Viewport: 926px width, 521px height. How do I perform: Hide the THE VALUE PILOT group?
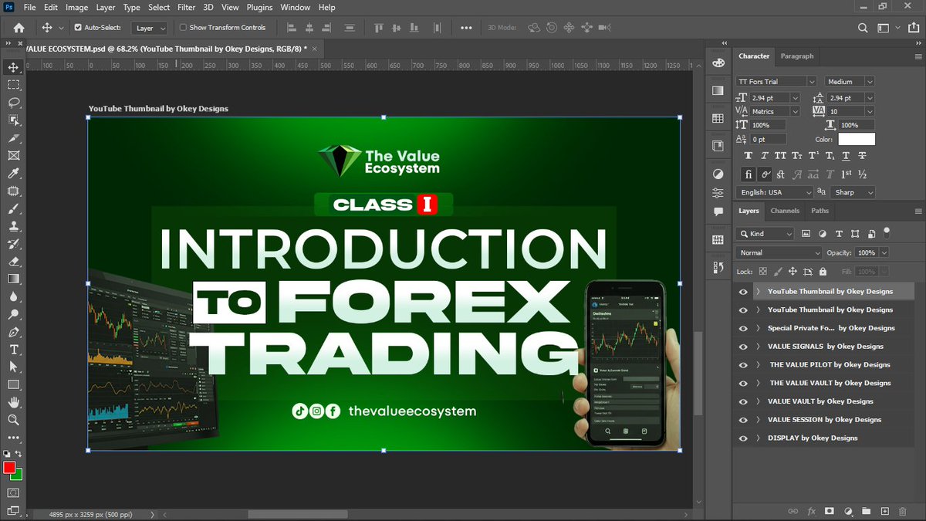(743, 365)
